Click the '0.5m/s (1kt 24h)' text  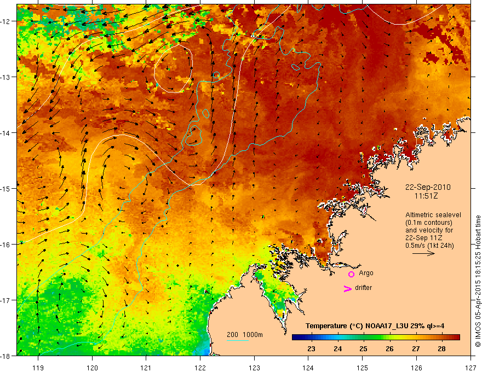[429, 246]
